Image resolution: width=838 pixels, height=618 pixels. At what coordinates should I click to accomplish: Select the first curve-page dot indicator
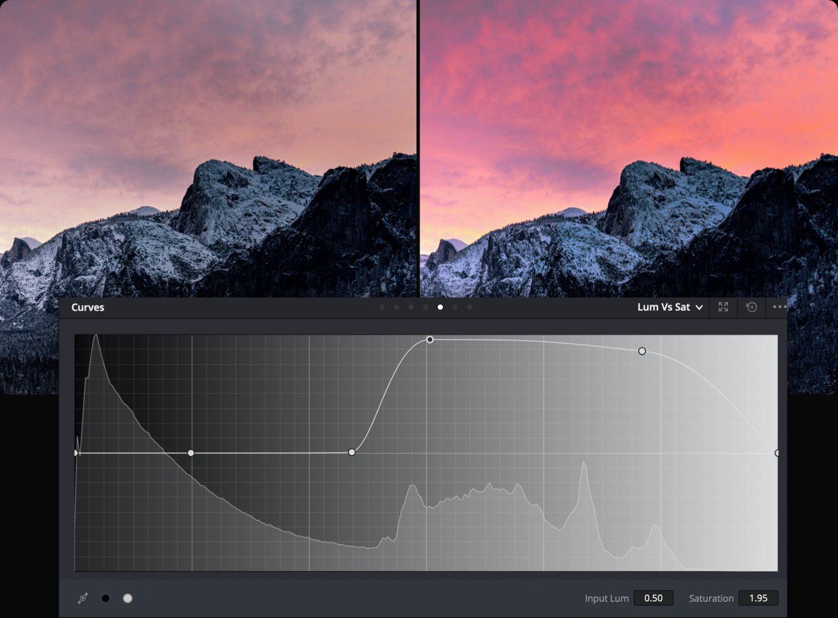pos(382,307)
